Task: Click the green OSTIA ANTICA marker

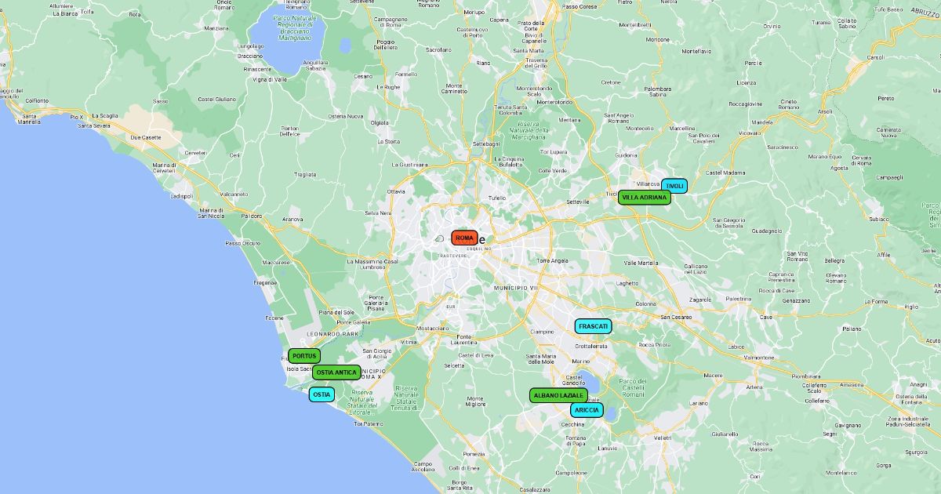Action: click(336, 372)
